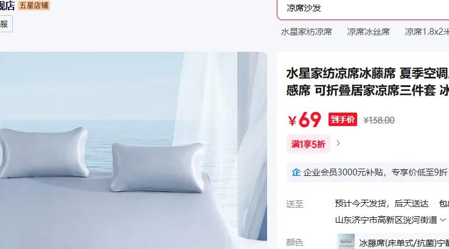This screenshot has width=449, height=249.
Task: Click the main product image of bedding
Action: coord(133,150)
